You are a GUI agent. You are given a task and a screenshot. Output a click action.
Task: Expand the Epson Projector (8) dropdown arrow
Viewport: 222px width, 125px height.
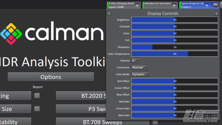[207, 5]
